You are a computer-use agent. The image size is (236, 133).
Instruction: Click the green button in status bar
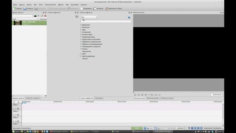pos(137,128)
